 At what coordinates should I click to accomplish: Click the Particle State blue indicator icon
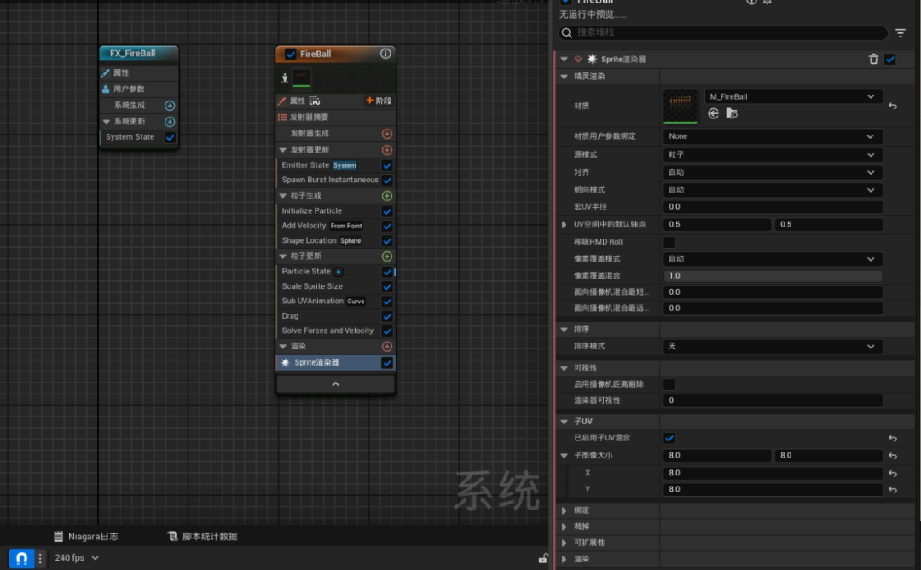339,272
